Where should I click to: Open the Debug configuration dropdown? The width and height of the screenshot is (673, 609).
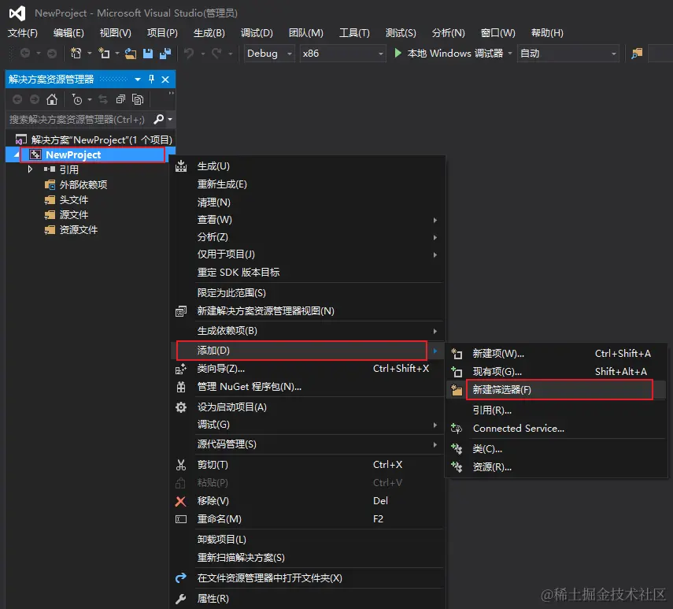tap(269, 54)
